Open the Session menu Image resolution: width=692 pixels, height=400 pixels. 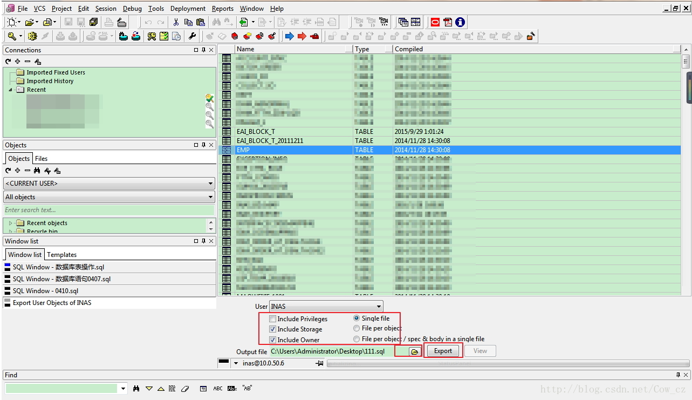pos(106,9)
